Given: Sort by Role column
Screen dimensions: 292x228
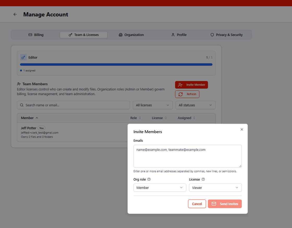Looking at the screenshot, I should [x=136, y=118].
